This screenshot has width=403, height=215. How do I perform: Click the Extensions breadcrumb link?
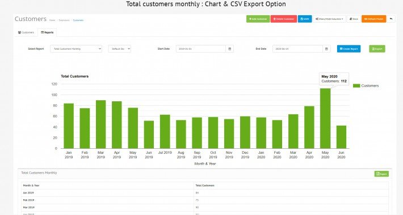tap(64, 20)
